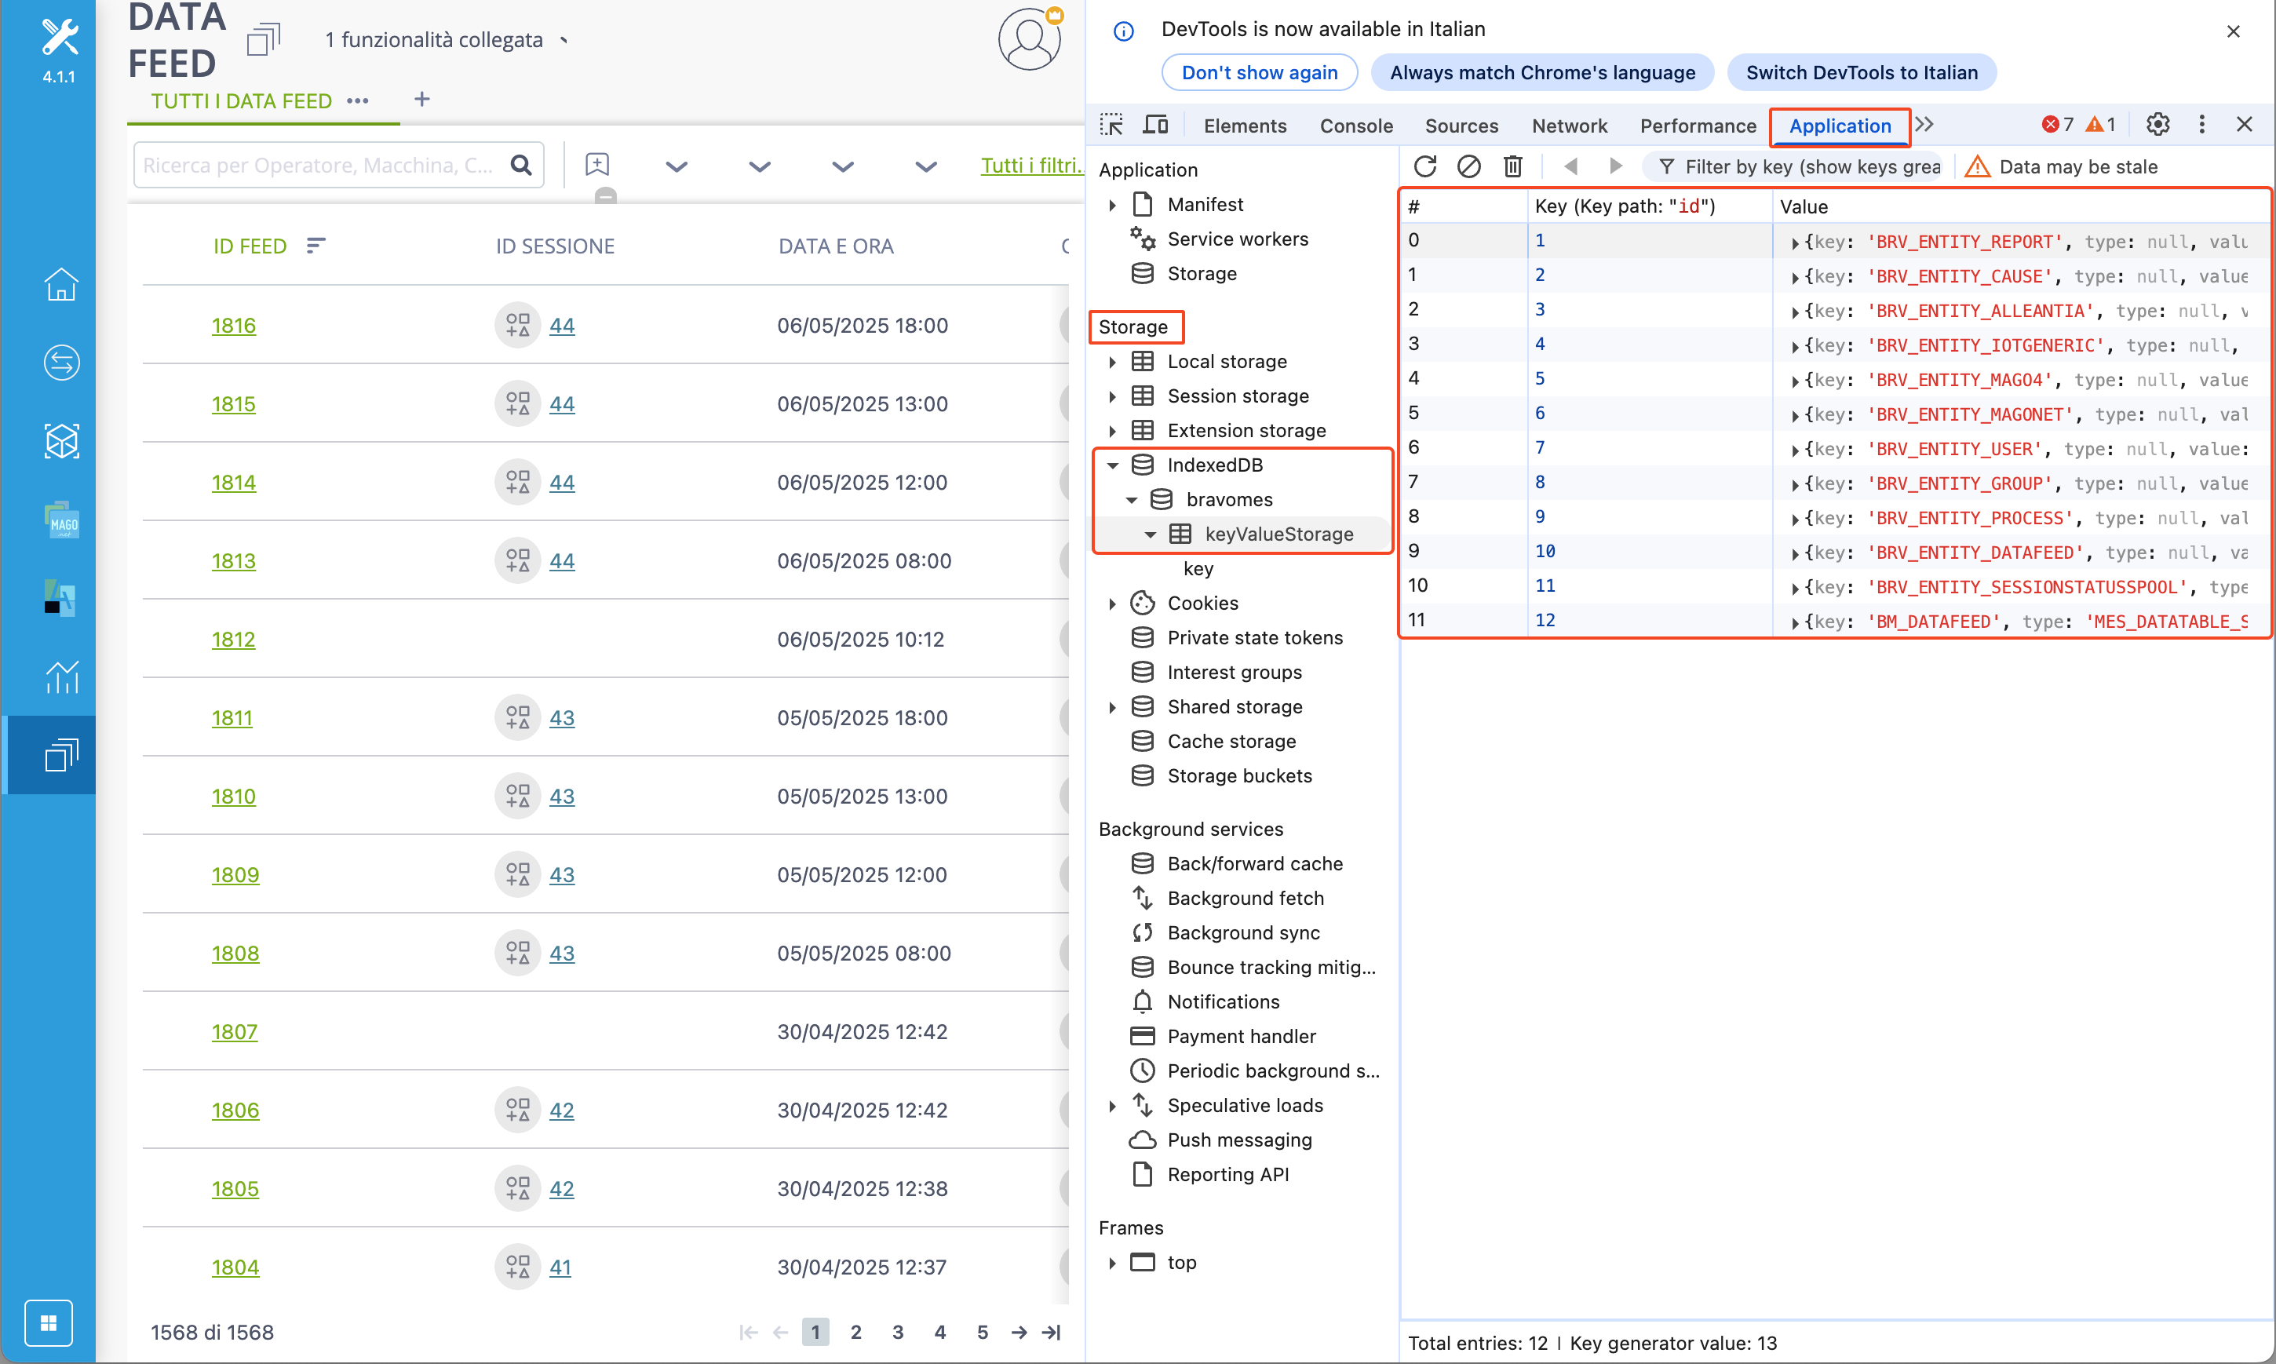Clear object store with the circle-slash icon
The image size is (2276, 1364).
[x=1468, y=166]
